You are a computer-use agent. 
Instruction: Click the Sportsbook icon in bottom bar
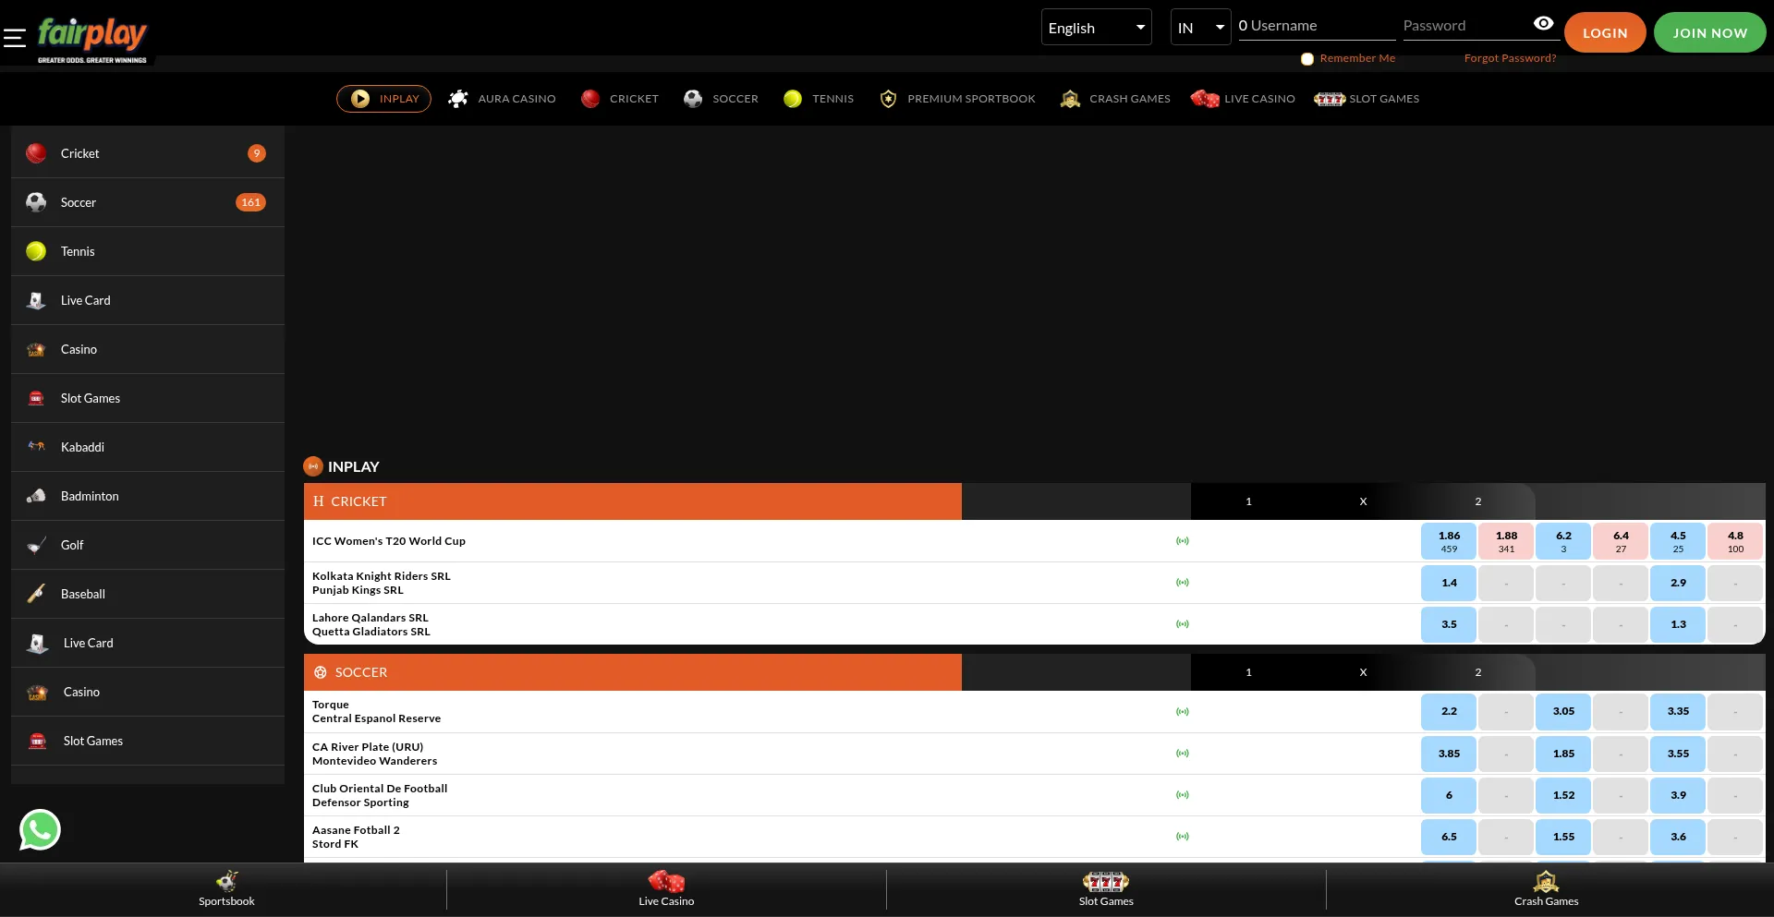pyautogui.click(x=226, y=881)
